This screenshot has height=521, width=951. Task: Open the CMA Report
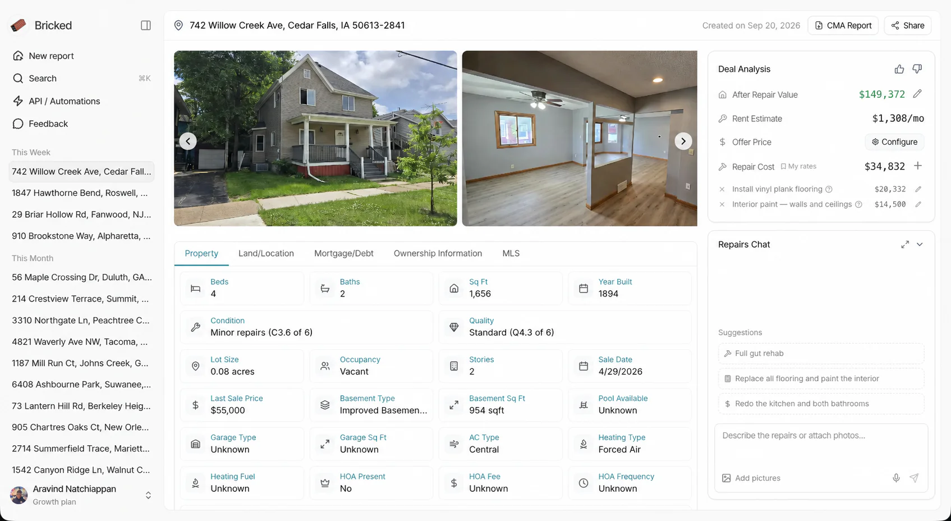[843, 25]
